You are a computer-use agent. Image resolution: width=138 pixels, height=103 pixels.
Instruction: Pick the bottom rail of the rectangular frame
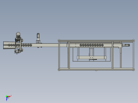[x=96, y=70]
